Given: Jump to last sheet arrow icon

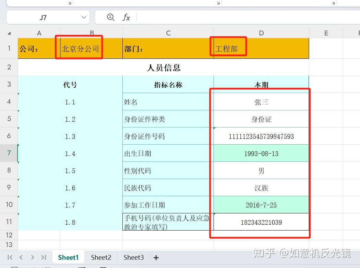Looking at the screenshot, I should click(44, 257).
